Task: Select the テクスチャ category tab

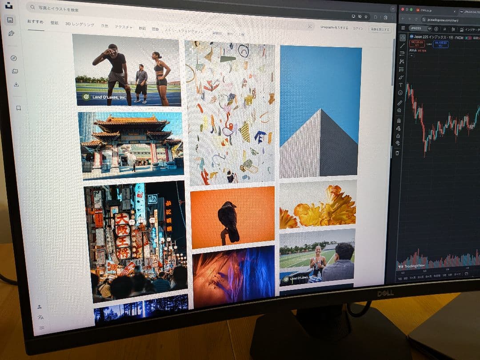Action: point(124,27)
